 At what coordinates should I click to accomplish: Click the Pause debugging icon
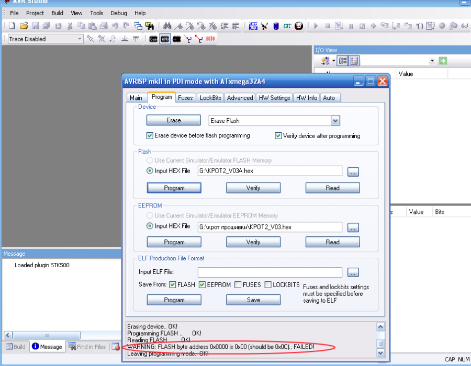(351, 26)
